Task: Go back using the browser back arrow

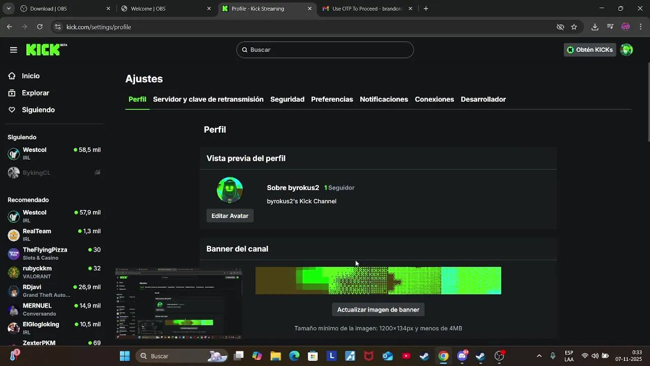Action: 9,27
